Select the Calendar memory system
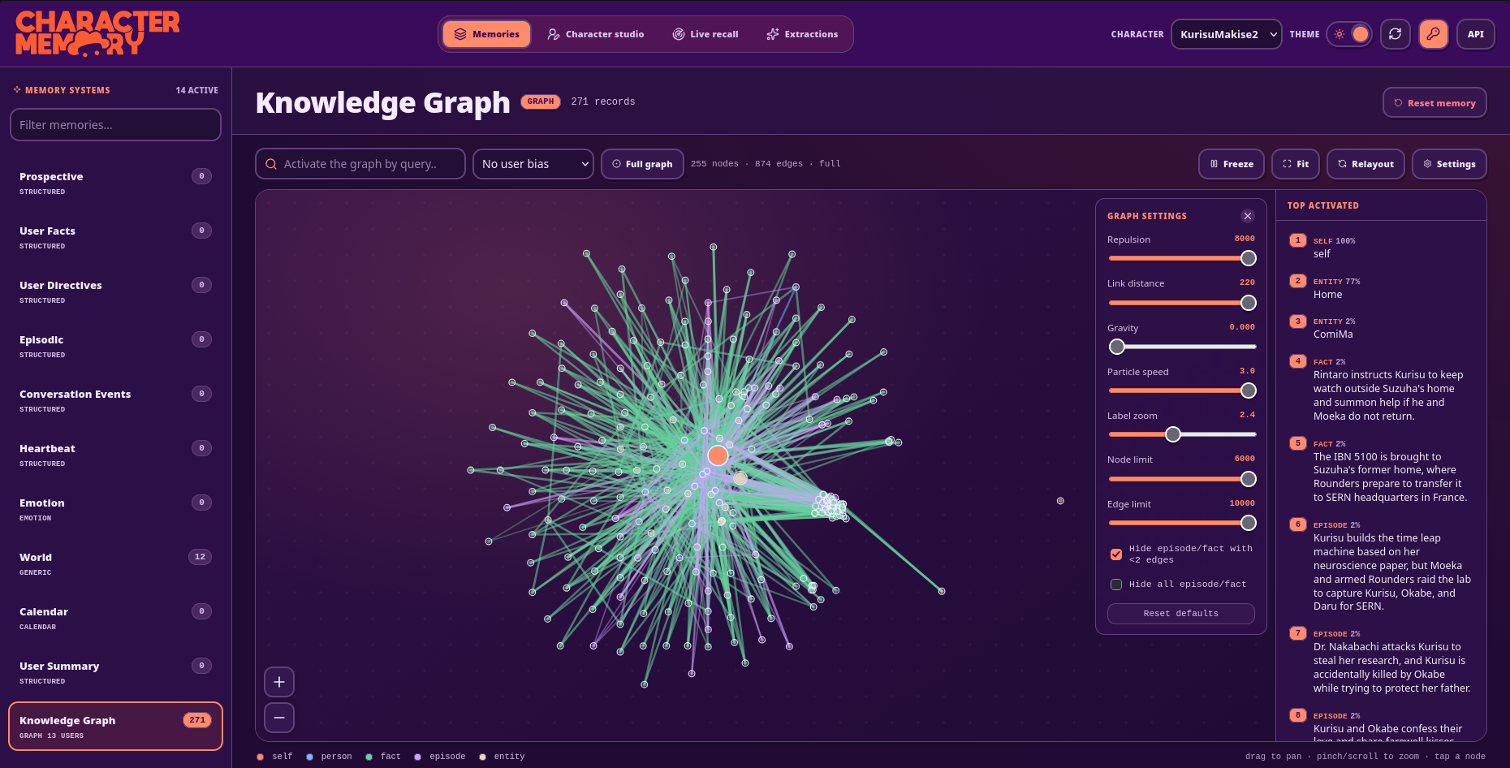Viewport: 1510px width, 768px height. coord(115,619)
